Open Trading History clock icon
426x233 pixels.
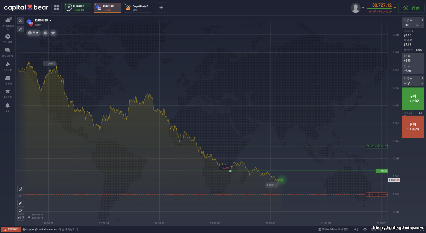(8, 37)
